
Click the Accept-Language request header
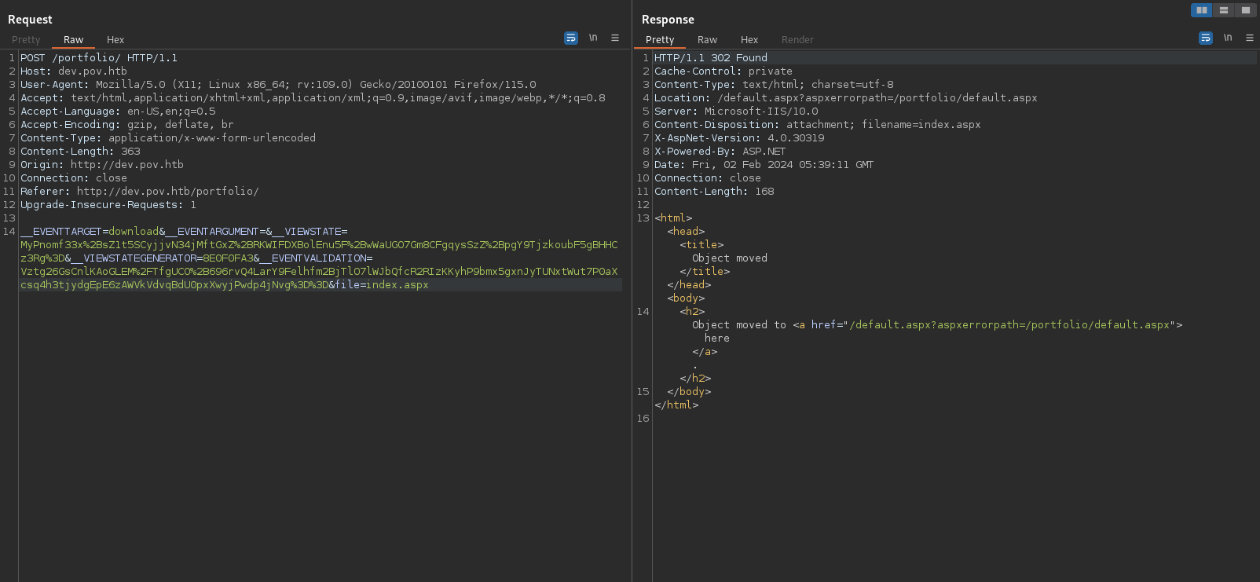coord(118,112)
